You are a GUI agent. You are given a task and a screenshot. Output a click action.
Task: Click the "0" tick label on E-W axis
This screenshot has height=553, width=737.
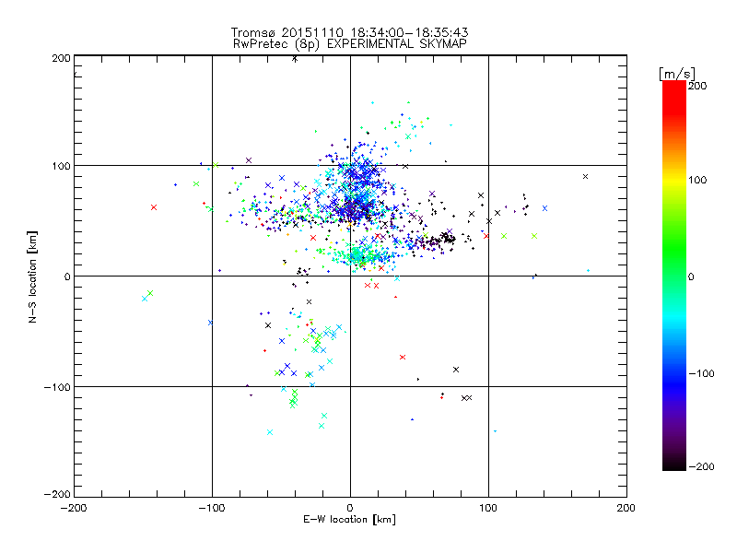pos(350,508)
